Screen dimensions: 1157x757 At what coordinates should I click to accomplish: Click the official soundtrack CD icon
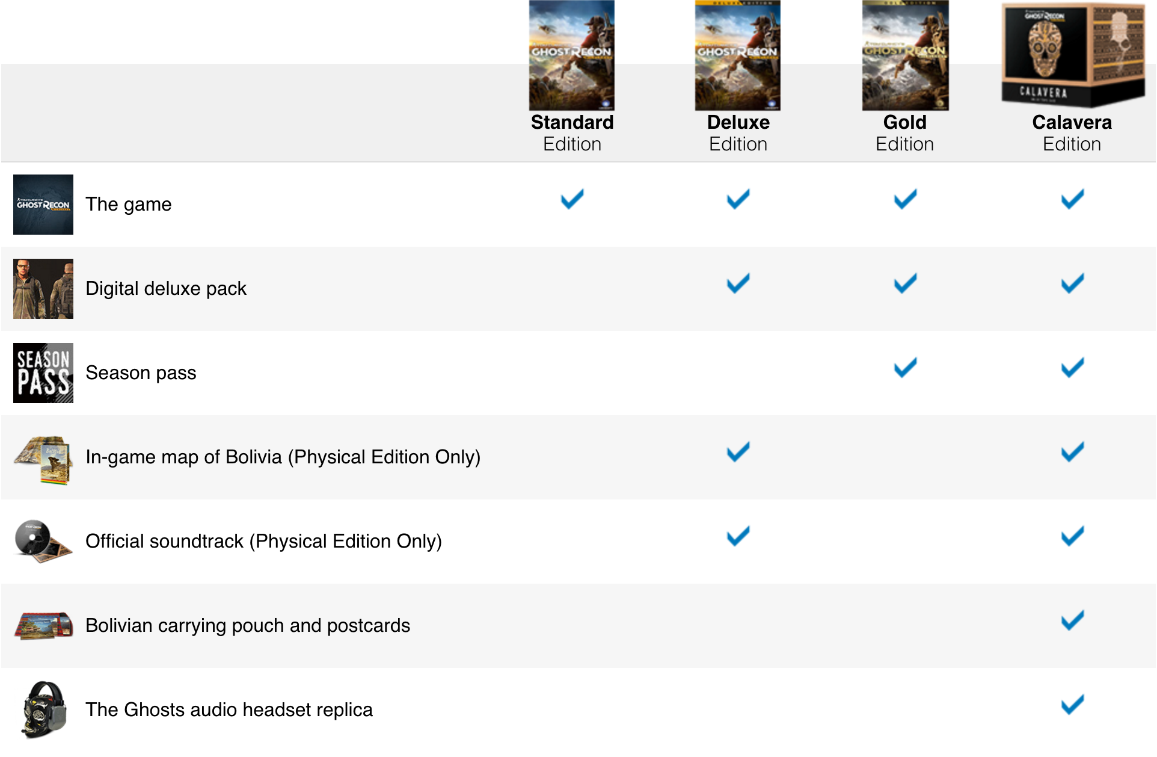(42, 540)
